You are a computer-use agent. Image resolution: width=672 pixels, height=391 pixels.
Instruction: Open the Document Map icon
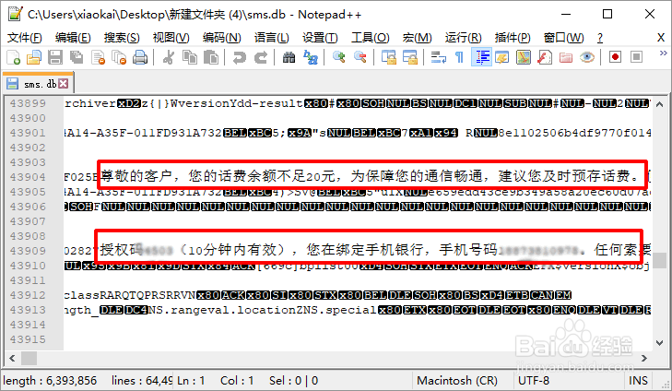point(524,57)
